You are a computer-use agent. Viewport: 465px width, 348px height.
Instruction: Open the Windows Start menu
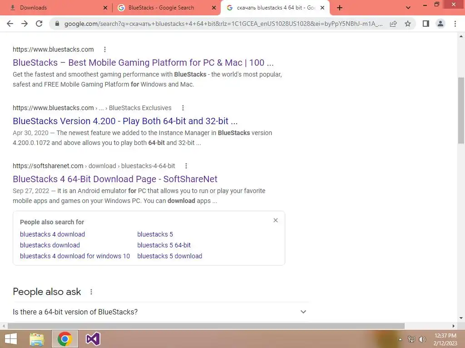pos(11,339)
